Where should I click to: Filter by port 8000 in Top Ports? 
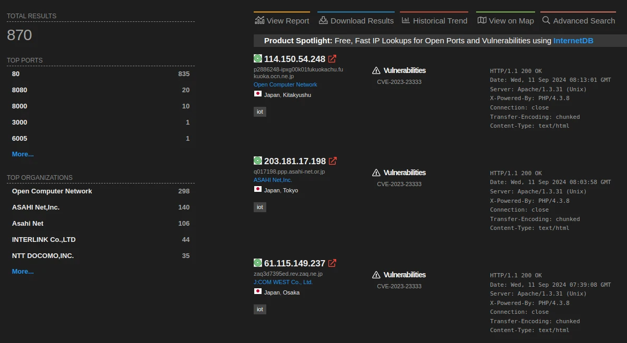(x=101, y=106)
